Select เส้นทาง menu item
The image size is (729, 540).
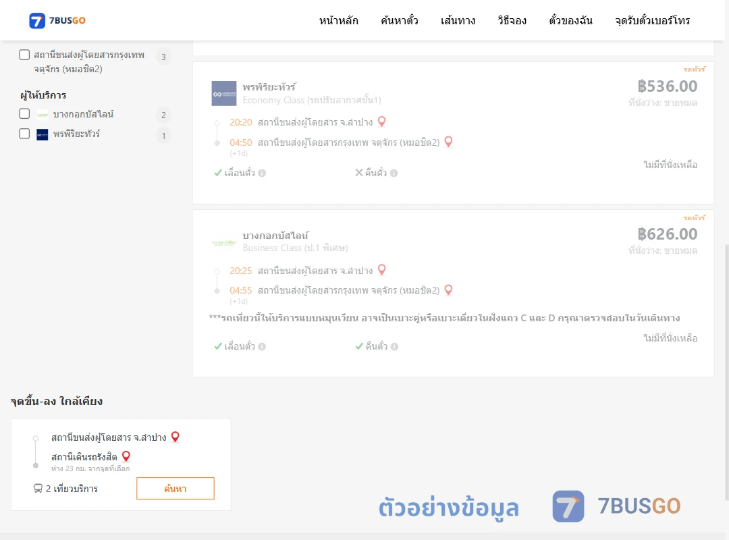point(458,20)
